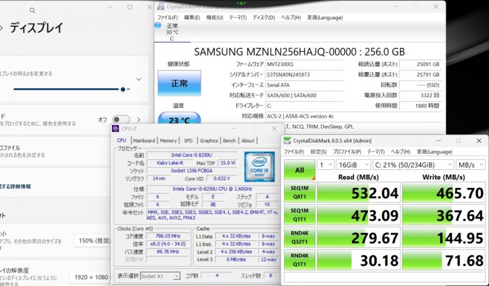Open 言語(Language) menu in CrystalDiskInfo
Viewport: 489px width, 286px height.
[x=325, y=18]
